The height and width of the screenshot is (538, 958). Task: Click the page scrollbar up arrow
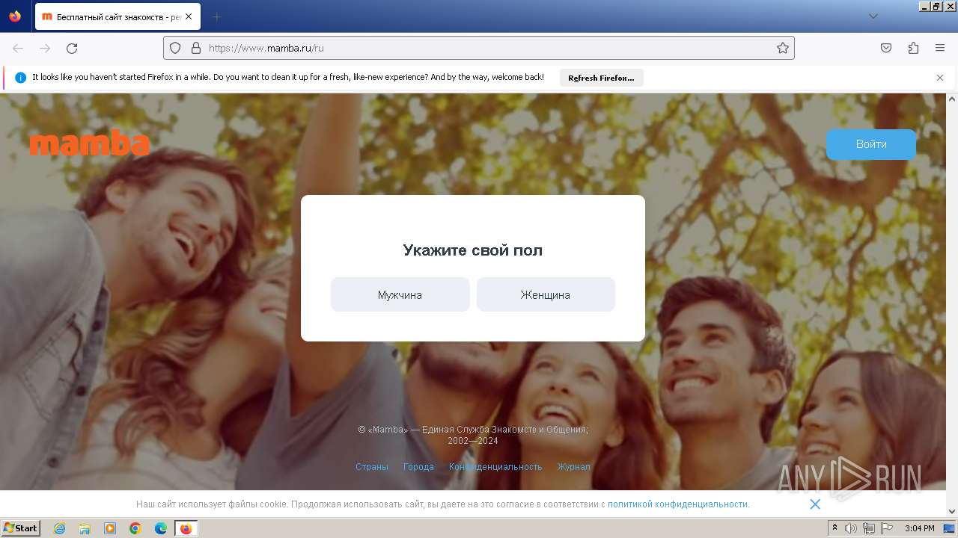point(952,99)
